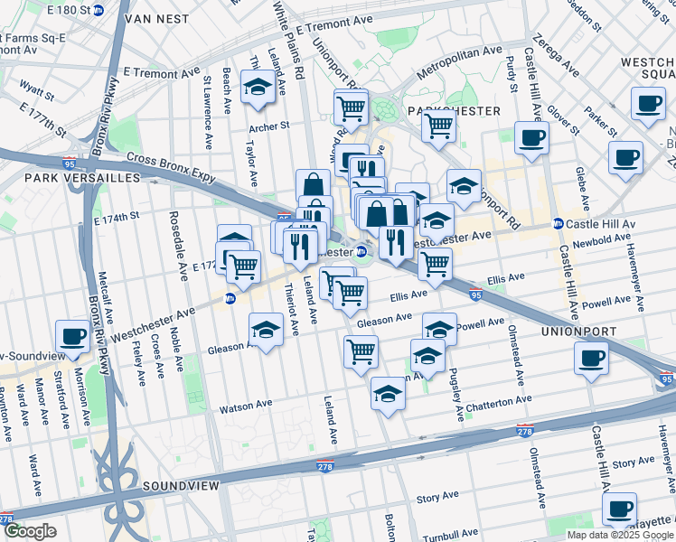
Task: Click the Castle Hill Av subway station icon
Action: coord(559,224)
